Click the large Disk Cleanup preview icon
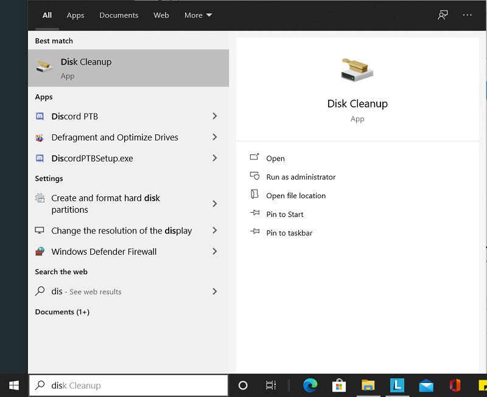This screenshot has height=397, width=487. point(357,70)
